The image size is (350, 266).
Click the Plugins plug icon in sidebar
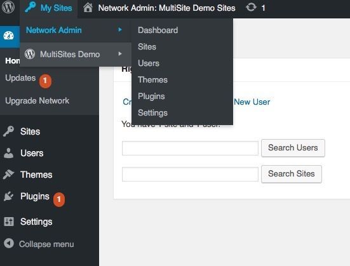tap(8, 196)
